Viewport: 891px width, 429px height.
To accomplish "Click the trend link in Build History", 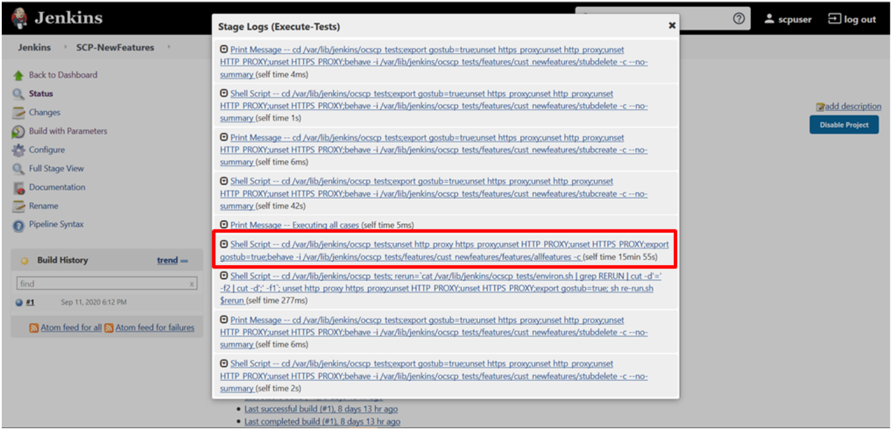I will tap(167, 260).
